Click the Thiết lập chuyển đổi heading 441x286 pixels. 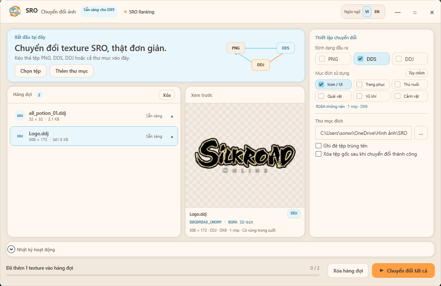coord(336,38)
